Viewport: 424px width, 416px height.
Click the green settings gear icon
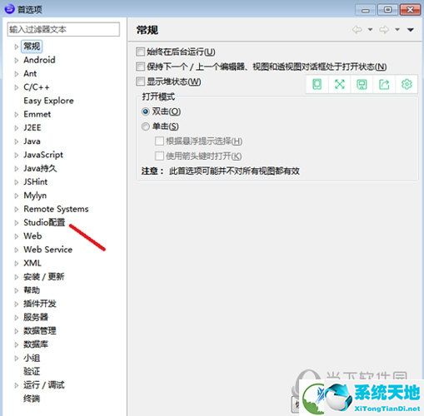point(407,84)
